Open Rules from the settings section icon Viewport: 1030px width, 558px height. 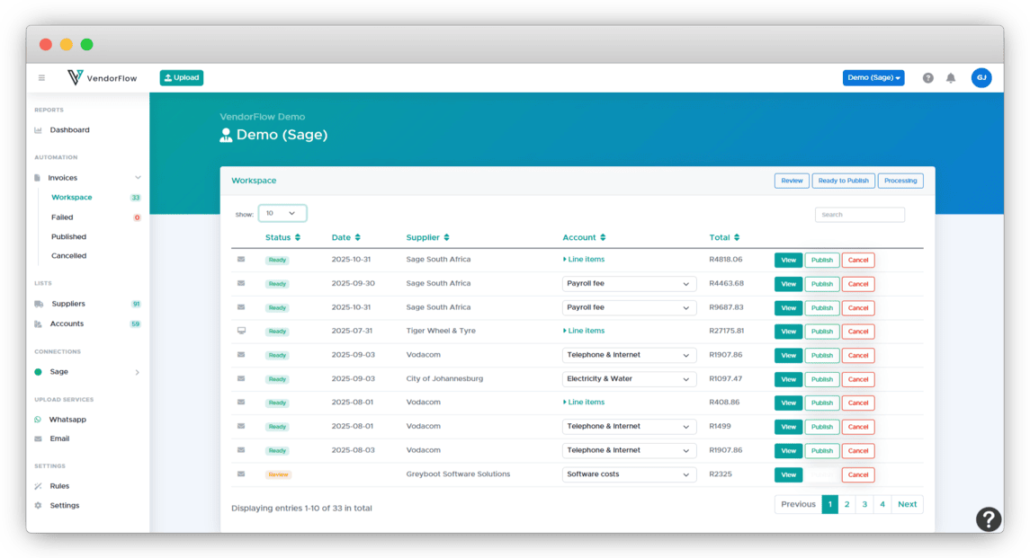(x=36, y=485)
